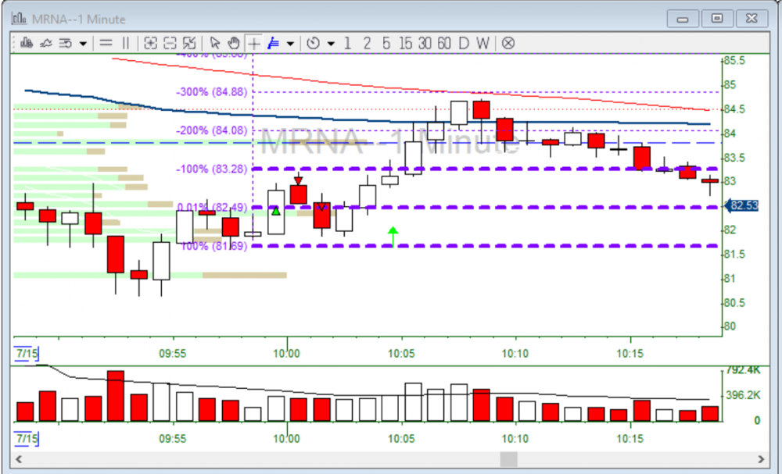The height and width of the screenshot is (474, 782).
Task: Switch to the Daily (D) timeframe
Action: [x=464, y=43]
